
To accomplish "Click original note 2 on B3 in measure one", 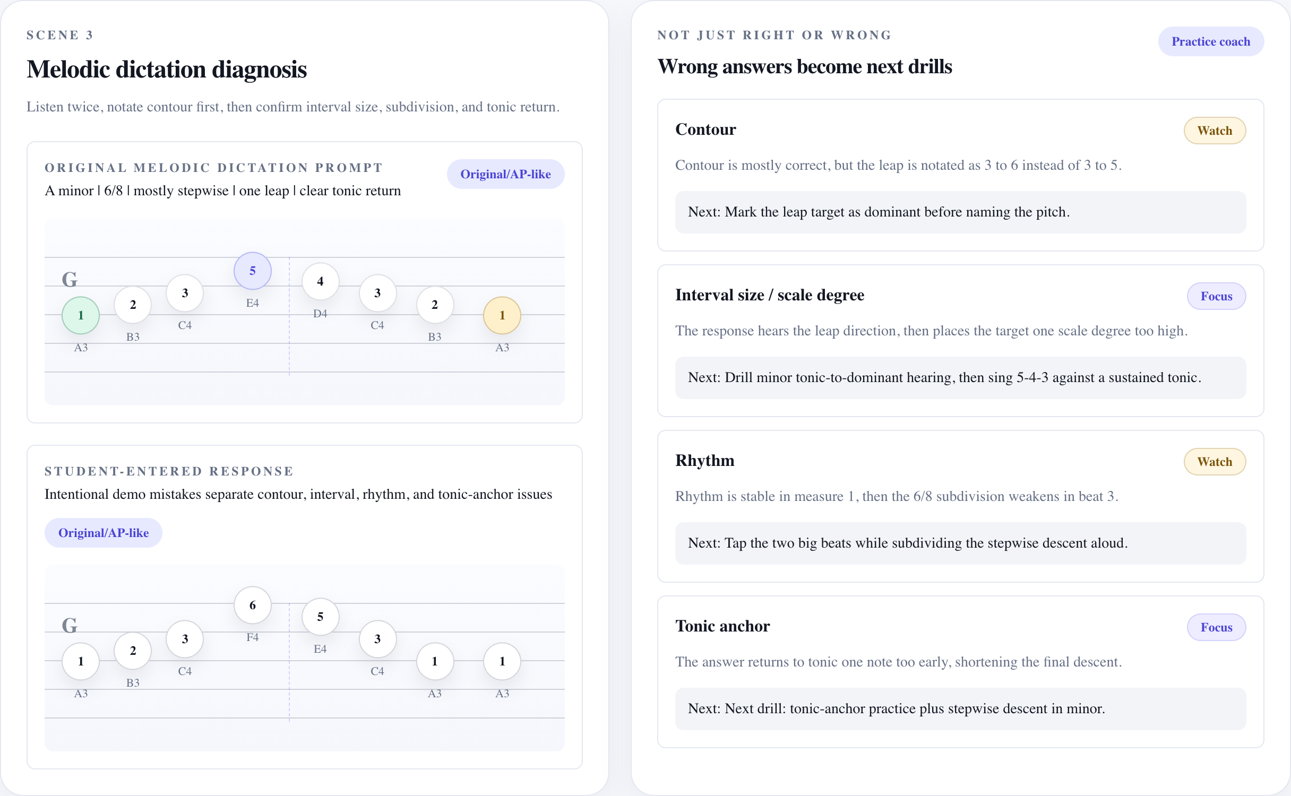I will (x=133, y=305).
